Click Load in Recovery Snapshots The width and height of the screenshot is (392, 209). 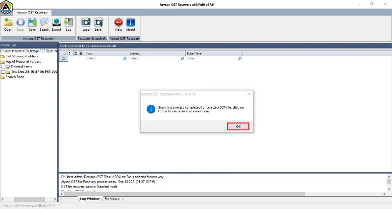point(86,24)
